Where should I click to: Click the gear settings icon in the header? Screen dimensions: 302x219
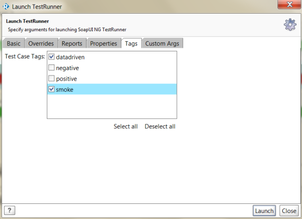point(290,25)
